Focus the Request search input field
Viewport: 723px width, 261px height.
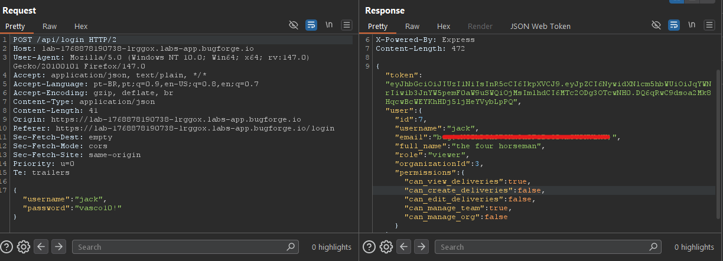pos(185,247)
